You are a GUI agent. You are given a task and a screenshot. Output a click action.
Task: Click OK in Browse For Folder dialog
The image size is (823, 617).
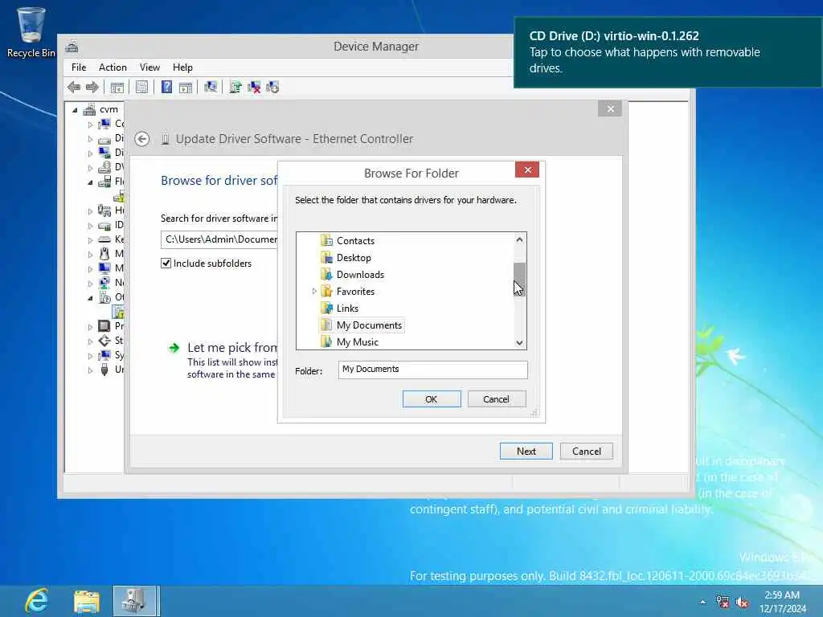click(432, 399)
